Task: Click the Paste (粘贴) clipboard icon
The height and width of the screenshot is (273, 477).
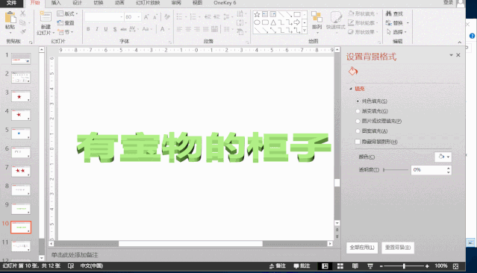Action: 10,18
